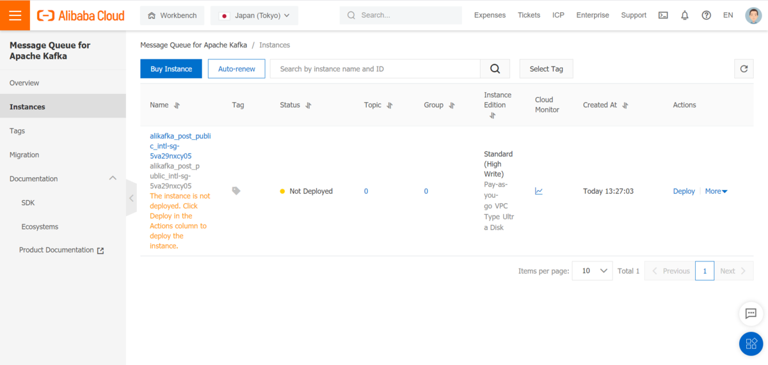Screen dimensions: 768x365
Task: Sort instances by Name
Action: click(x=177, y=105)
